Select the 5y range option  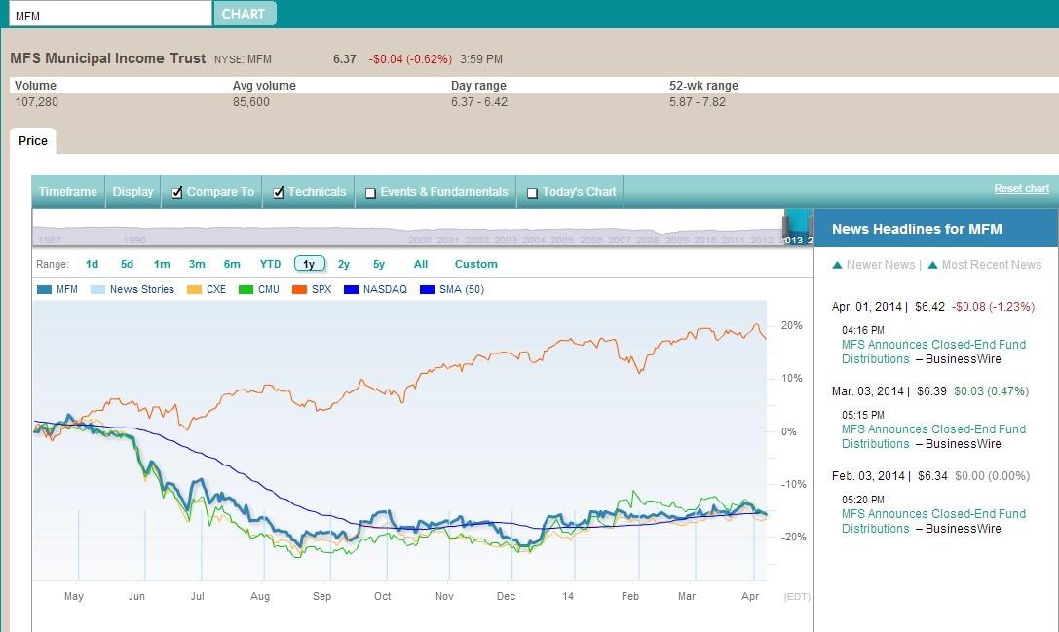pos(378,264)
